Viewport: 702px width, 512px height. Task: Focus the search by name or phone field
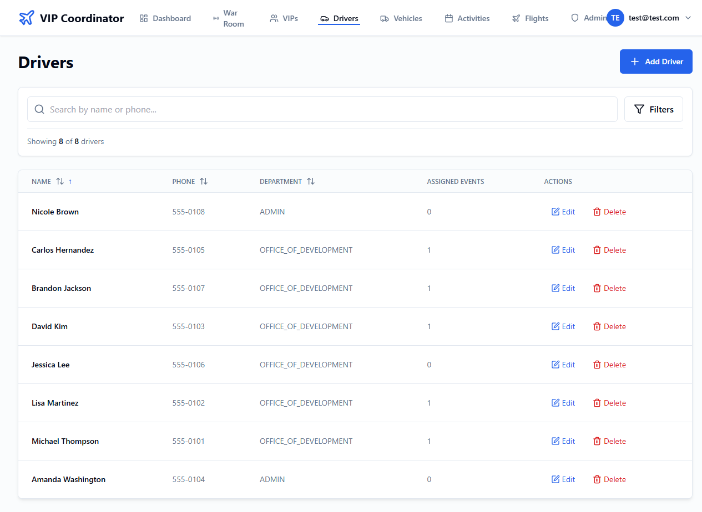pyautogui.click(x=327, y=110)
